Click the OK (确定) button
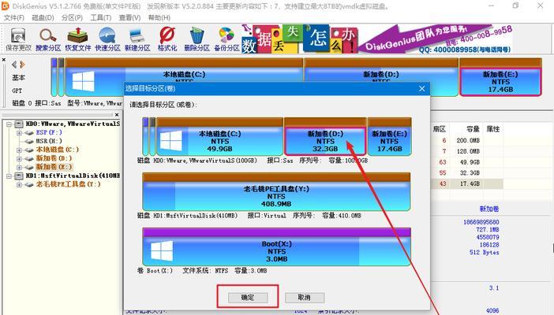The width and height of the screenshot is (554, 315). [x=247, y=298]
